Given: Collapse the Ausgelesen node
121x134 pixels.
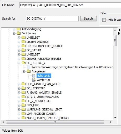Looking at the screenshot, I should [24, 71].
